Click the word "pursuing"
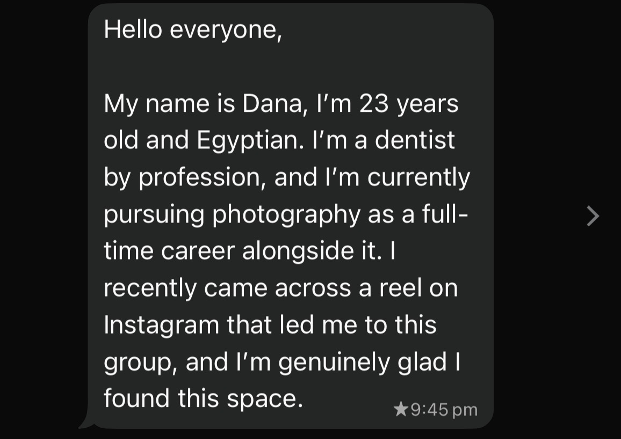Screen dimensions: 621x439 [154, 215]
